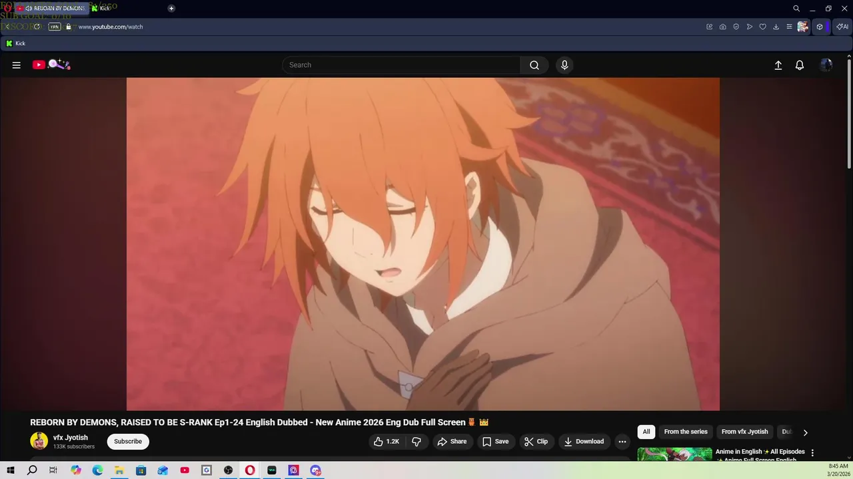The height and width of the screenshot is (479, 853).
Task: Open a new browser tab with plus
Action: tap(171, 9)
